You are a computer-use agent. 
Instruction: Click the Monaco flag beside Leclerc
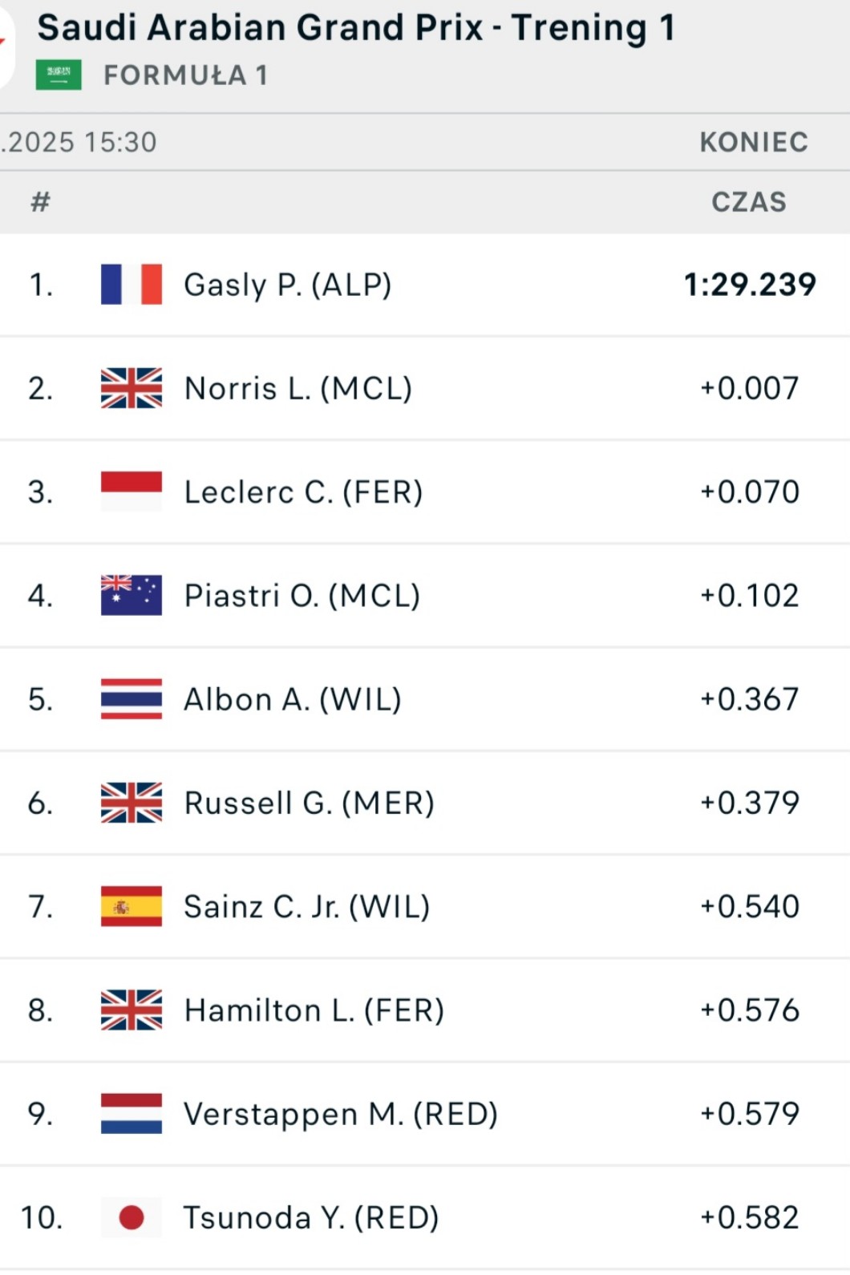point(132,492)
